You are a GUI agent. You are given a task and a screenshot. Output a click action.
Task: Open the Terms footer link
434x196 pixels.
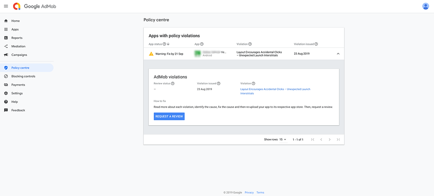260,193
